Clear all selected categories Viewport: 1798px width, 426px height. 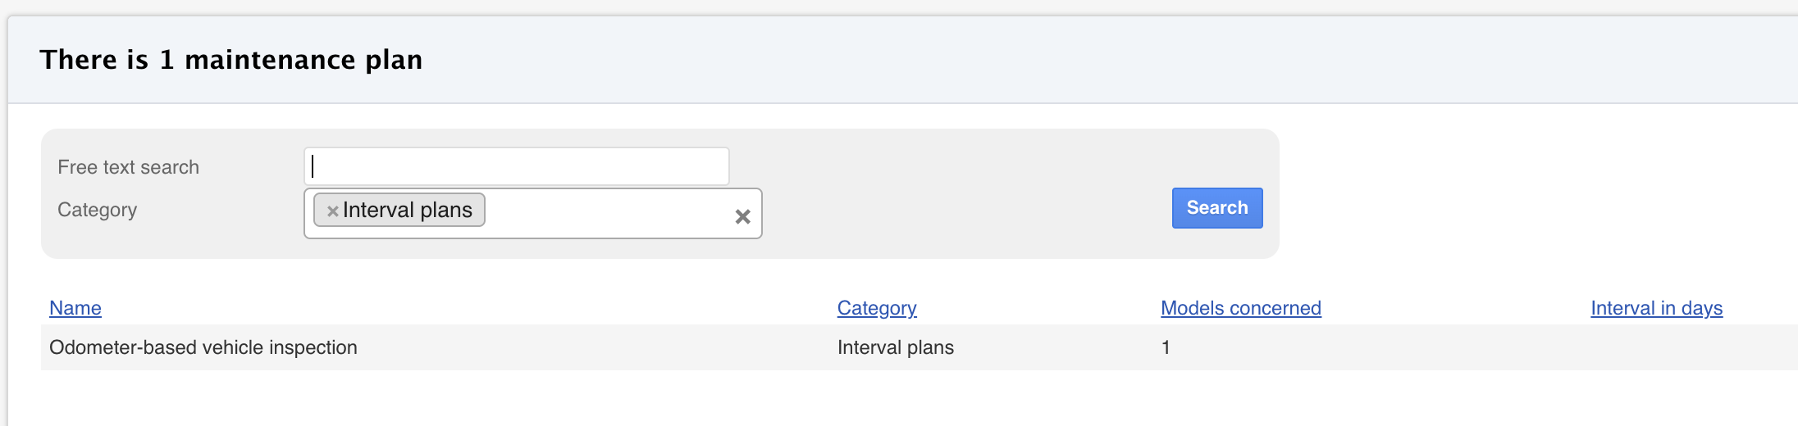pyautogui.click(x=742, y=216)
